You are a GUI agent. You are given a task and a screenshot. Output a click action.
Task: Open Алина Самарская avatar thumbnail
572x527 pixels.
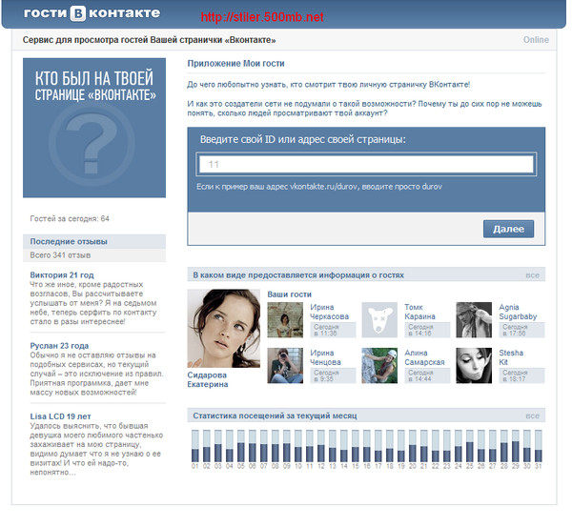tap(379, 365)
